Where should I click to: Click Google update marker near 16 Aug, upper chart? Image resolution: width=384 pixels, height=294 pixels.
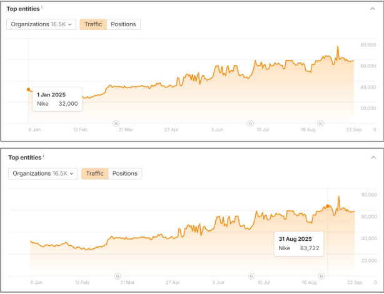[x=321, y=124]
